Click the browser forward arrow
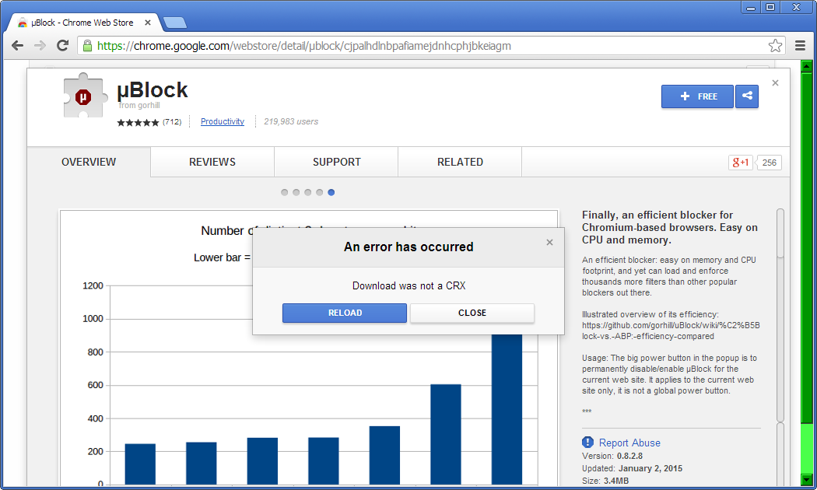The height and width of the screenshot is (490, 817). [40, 46]
